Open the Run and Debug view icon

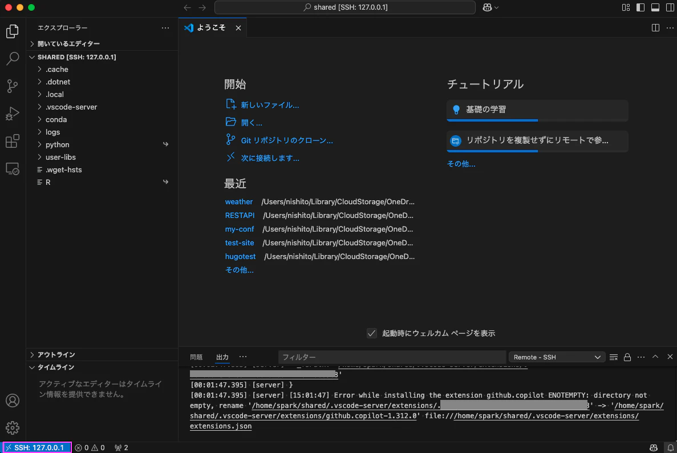13,114
